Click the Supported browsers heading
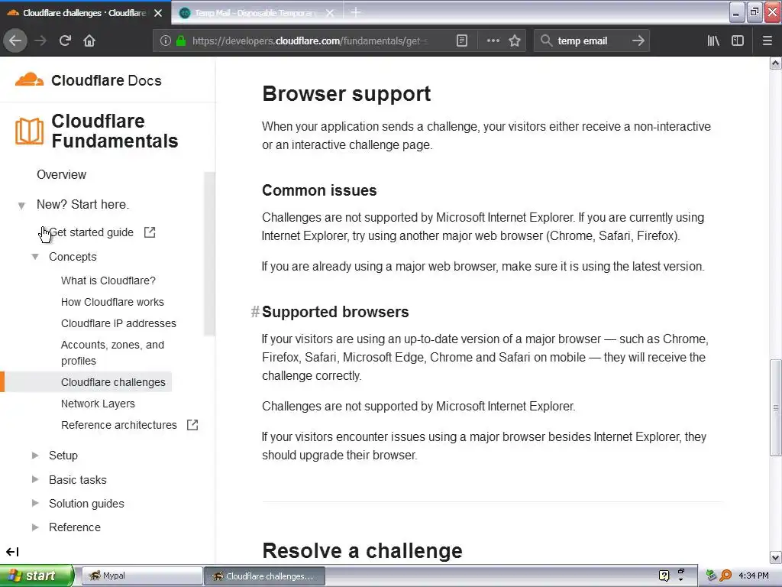782x587 pixels. [335, 312]
